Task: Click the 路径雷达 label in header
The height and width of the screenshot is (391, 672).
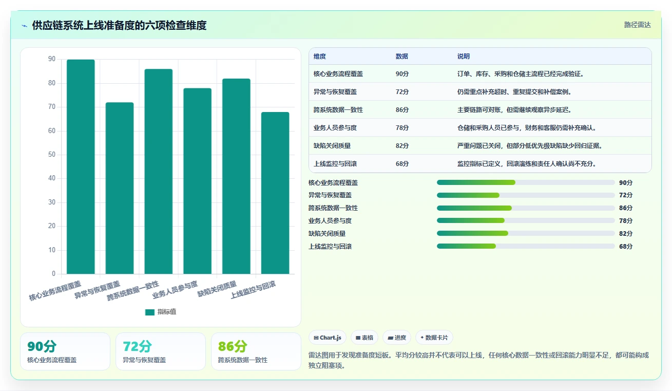Action: [x=638, y=25]
